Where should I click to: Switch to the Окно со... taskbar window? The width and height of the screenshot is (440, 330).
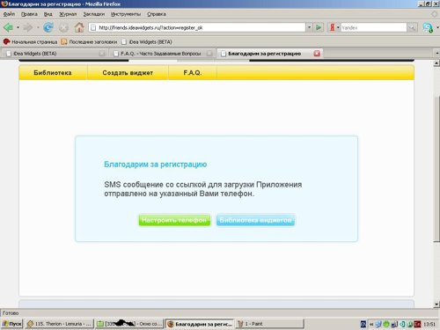click(129, 324)
